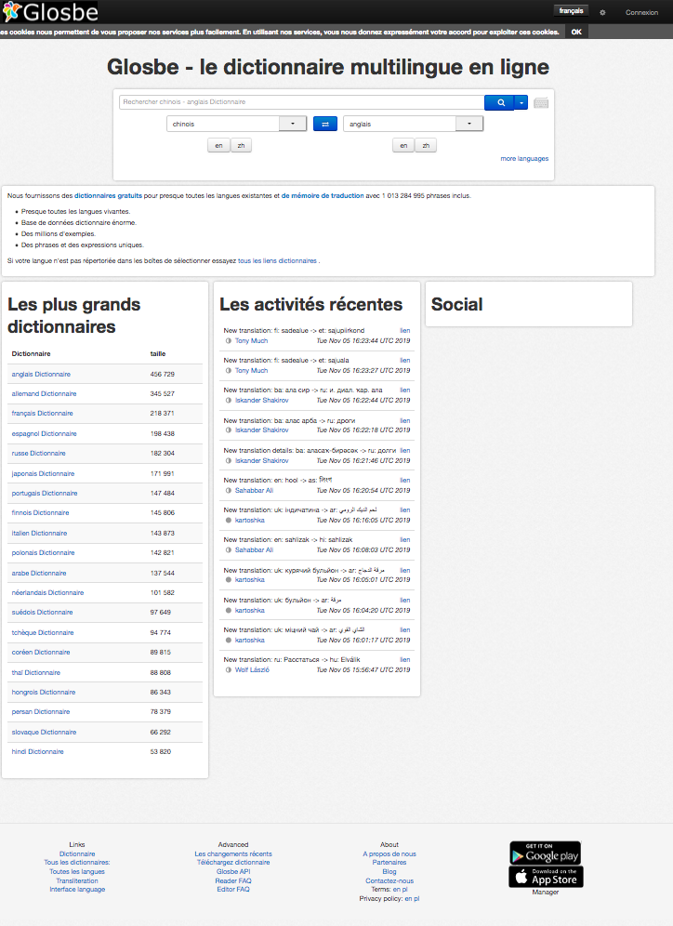673x926 pixels.
Task: Choose zh under source language
Action: click(241, 145)
